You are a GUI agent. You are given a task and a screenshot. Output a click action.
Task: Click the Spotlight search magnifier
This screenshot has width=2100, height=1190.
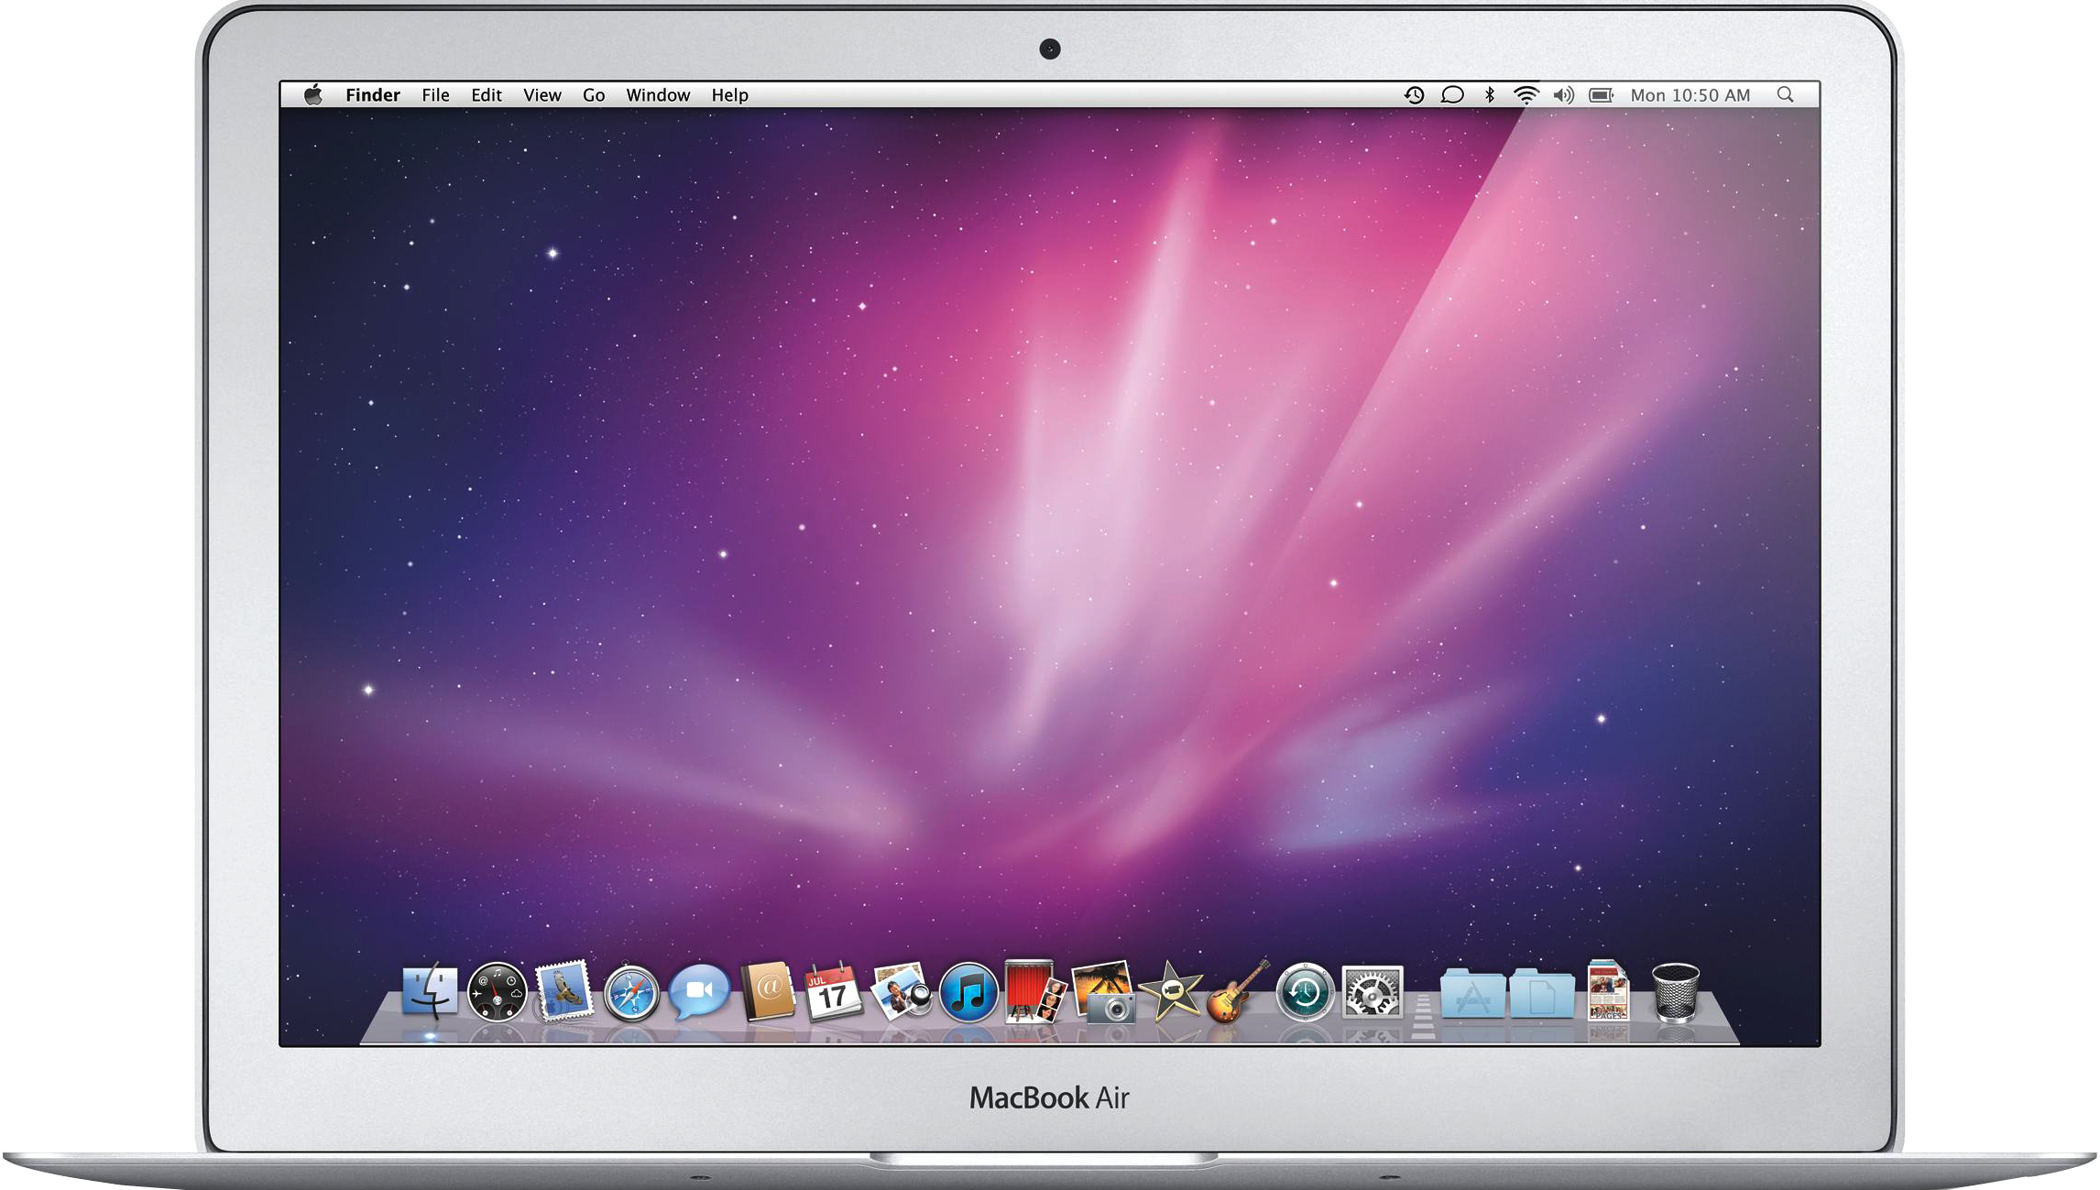click(1785, 95)
